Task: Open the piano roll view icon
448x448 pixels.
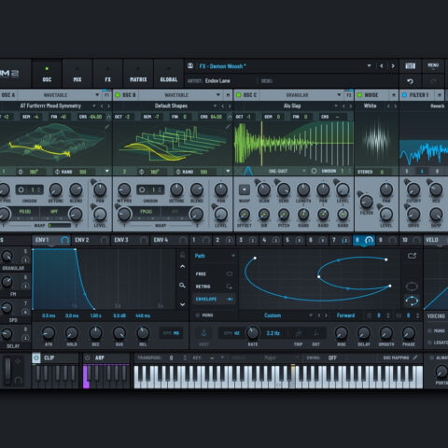Action: [x=411, y=66]
